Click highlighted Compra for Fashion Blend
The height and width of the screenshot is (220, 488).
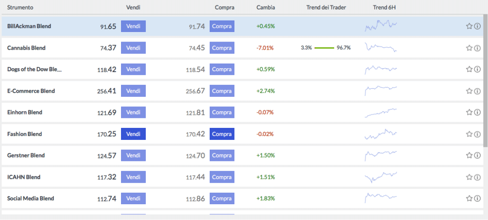222,134
